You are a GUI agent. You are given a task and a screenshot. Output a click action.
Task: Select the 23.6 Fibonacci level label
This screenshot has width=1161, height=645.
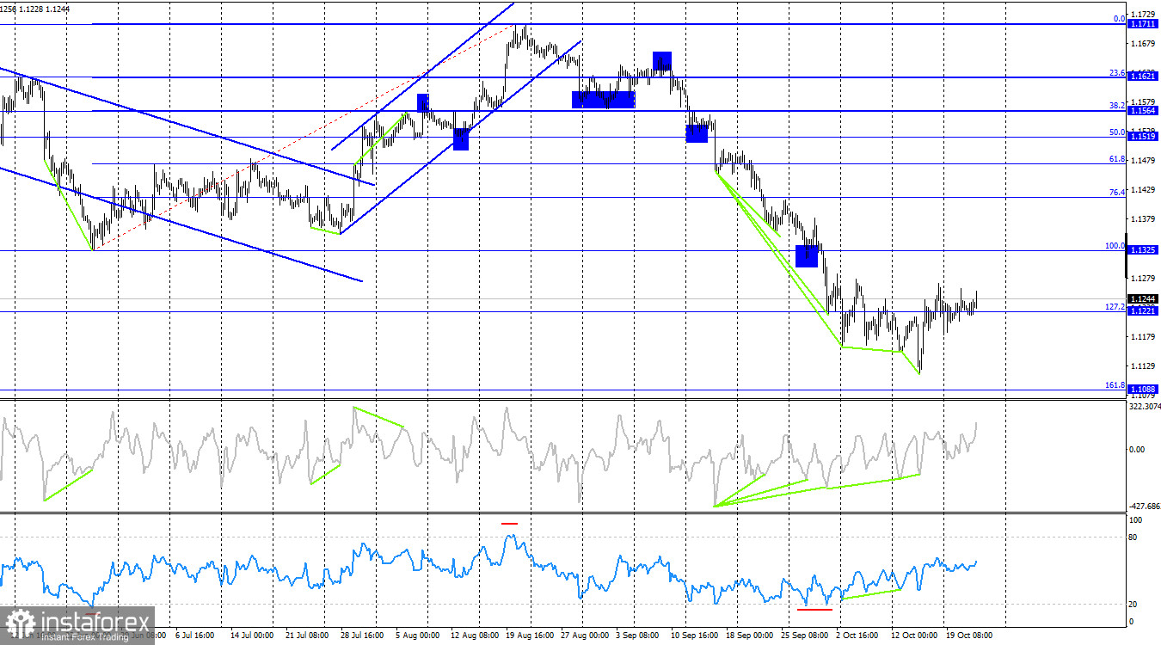pos(1117,72)
